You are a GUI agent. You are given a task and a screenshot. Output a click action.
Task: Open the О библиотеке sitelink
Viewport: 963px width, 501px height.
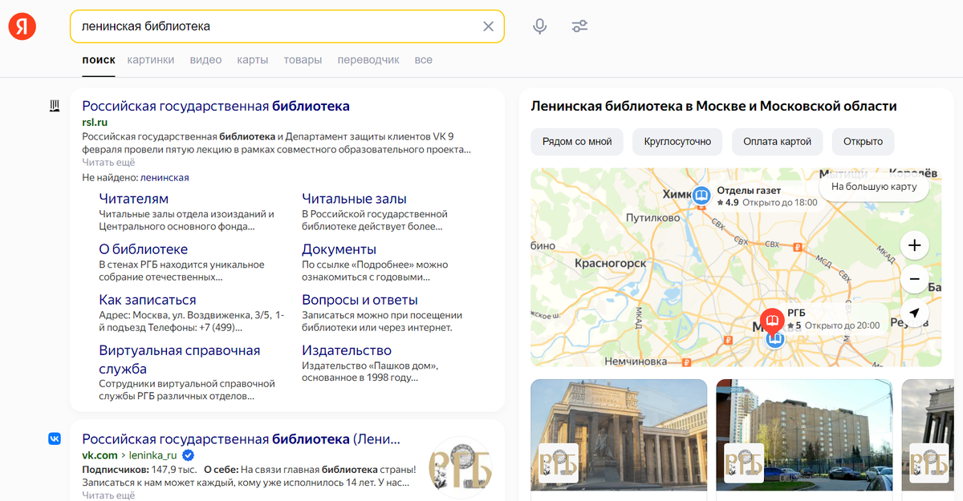coord(143,249)
